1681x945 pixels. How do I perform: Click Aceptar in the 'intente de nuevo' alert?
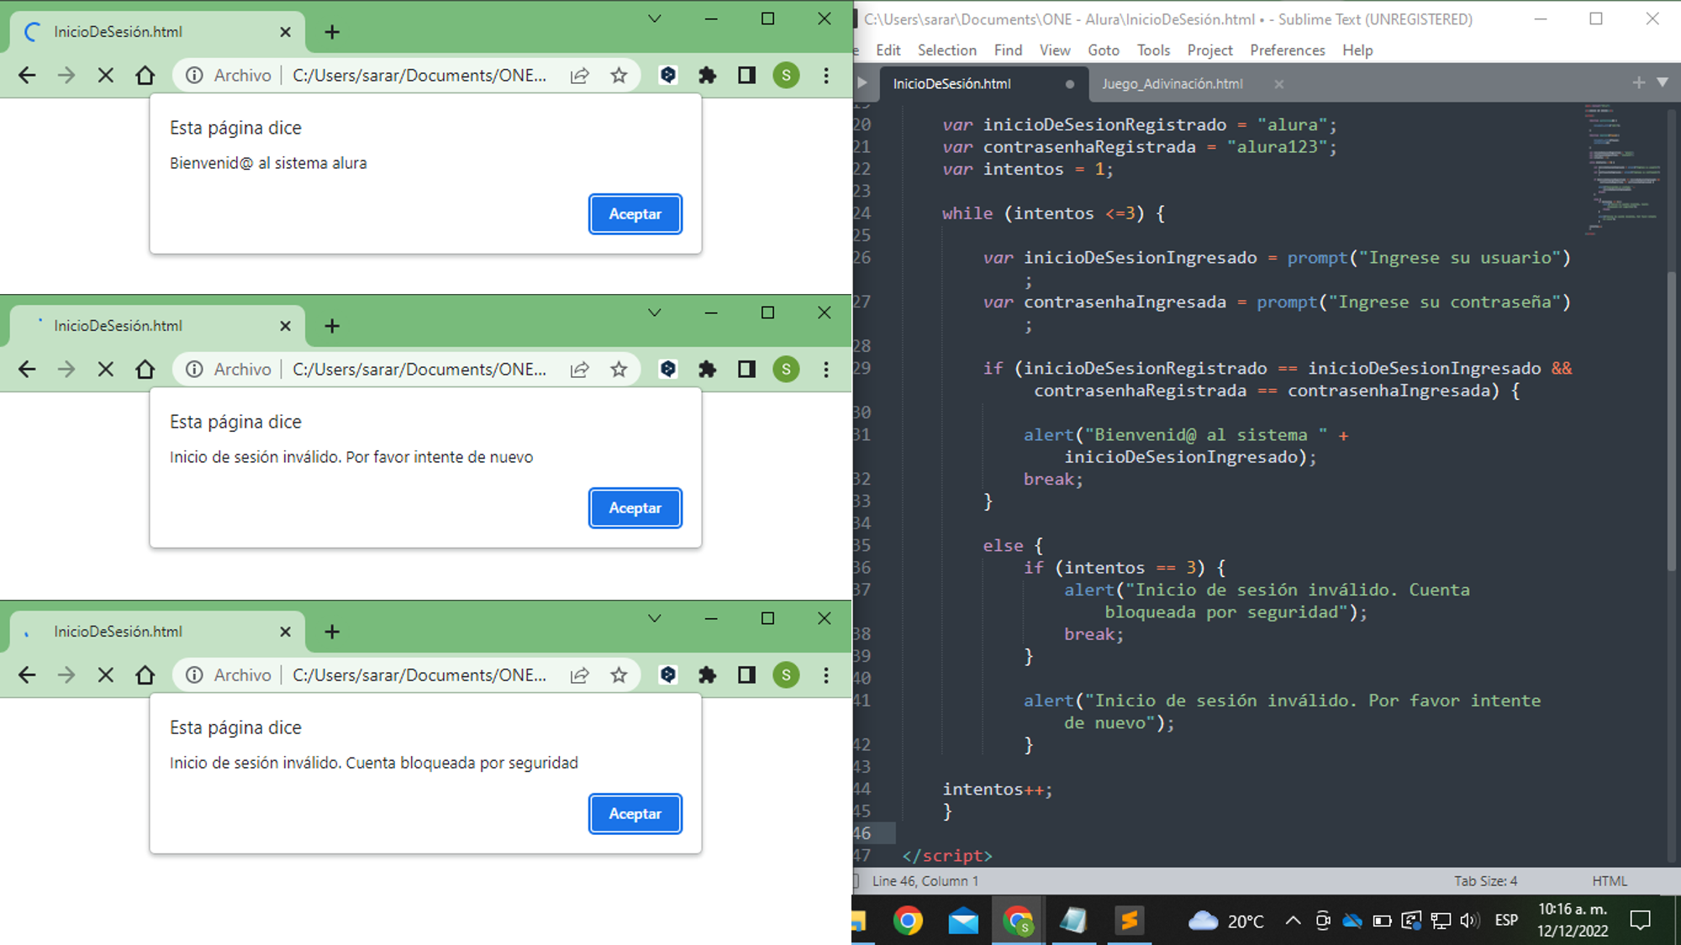[635, 508]
